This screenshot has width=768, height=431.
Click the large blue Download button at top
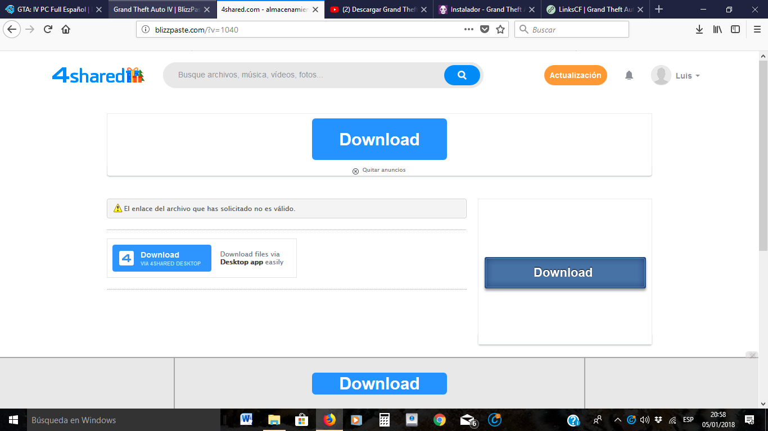(x=380, y=139)
